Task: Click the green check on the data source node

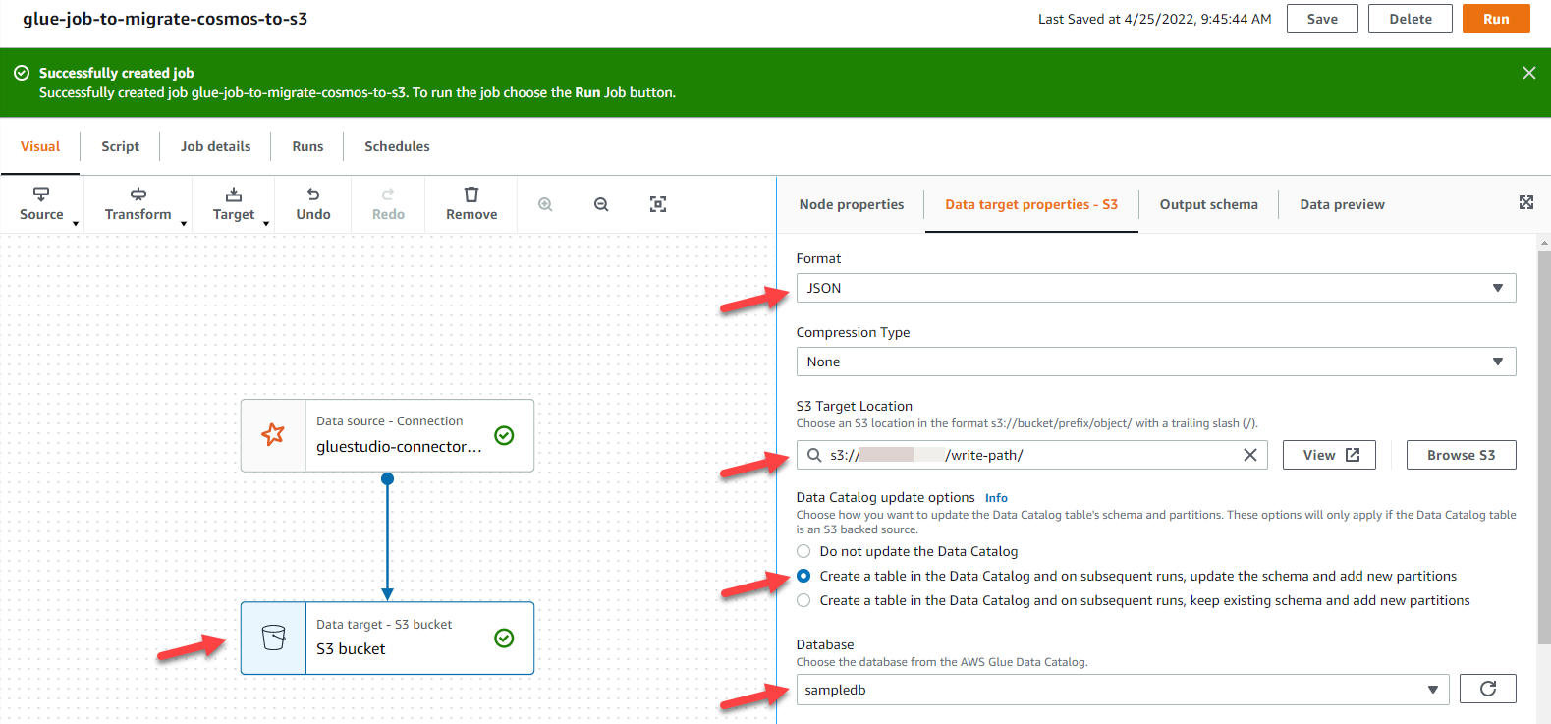Action: click(x=504, y=435)
